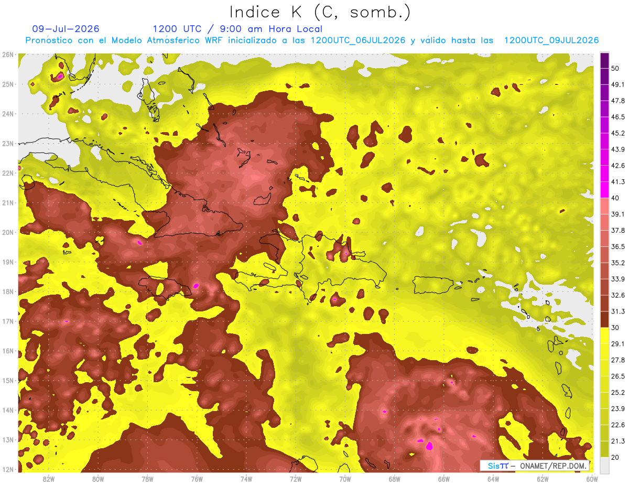Click the "22N" latitude label

coord(8,173)
